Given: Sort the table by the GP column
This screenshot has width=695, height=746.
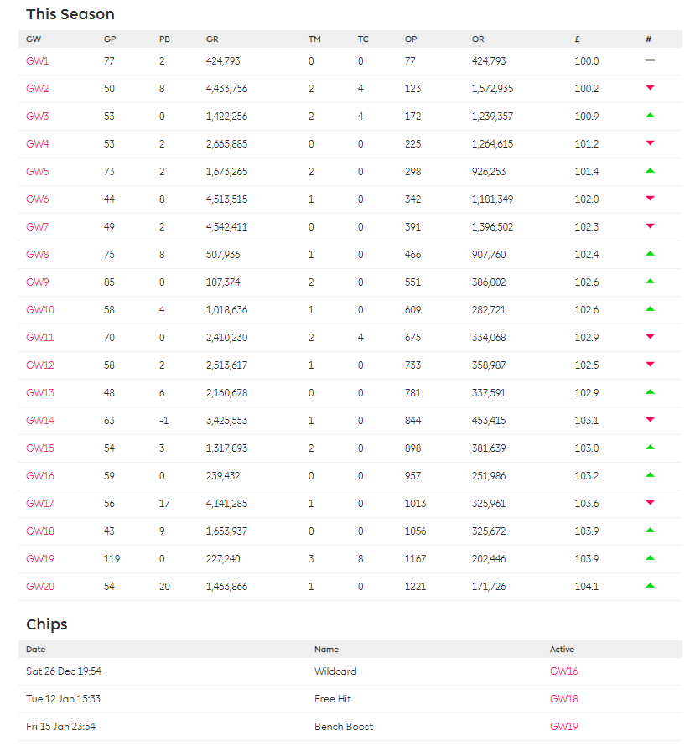Looking at the screenshot, I should pyautogui.click(x=110, y=39).
